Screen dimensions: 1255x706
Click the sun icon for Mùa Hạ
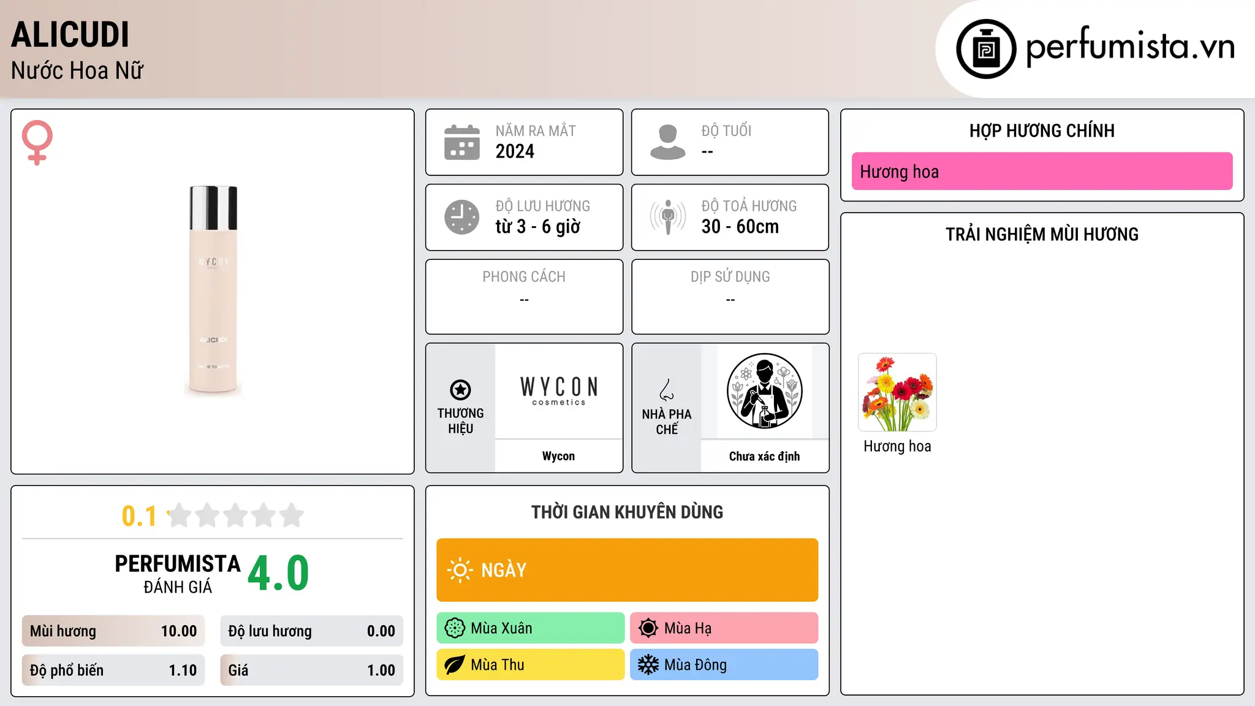(x=648, y=628)
